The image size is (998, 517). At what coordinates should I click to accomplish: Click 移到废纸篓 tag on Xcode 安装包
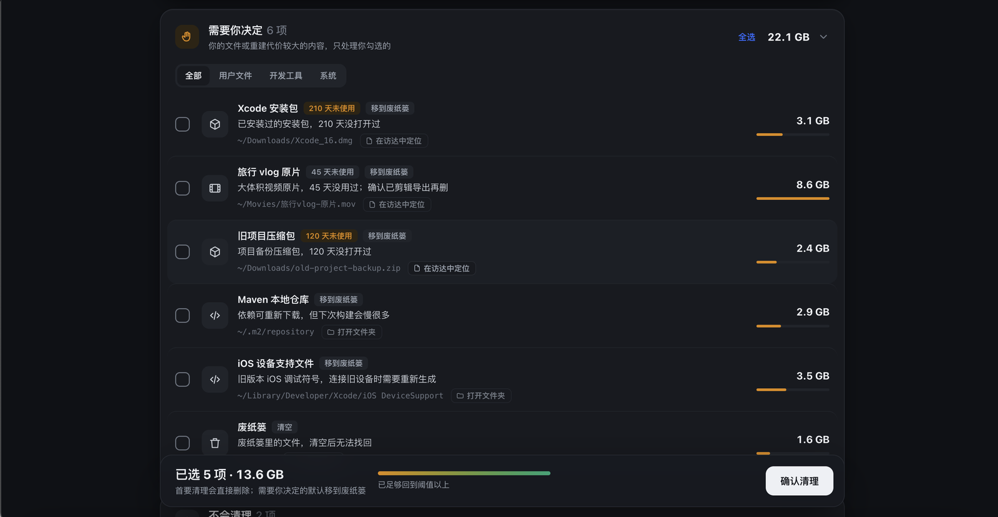(x=390, y=108)
